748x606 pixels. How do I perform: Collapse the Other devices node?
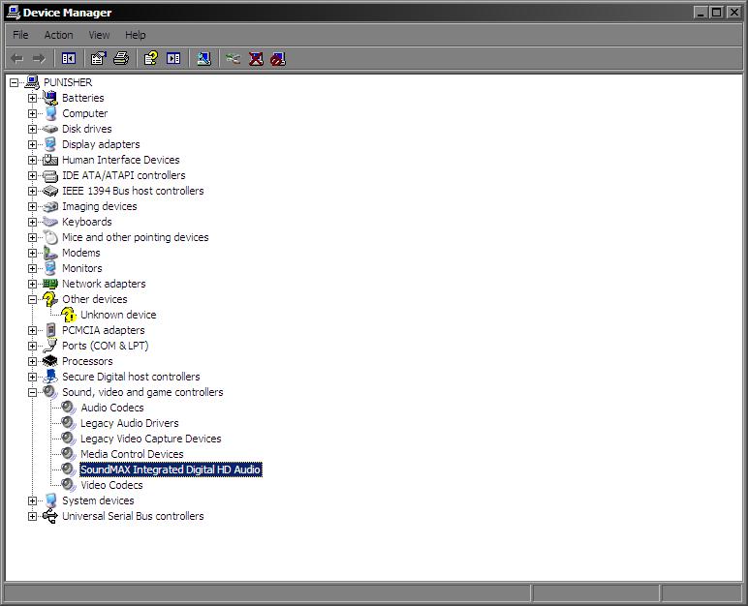32,299
